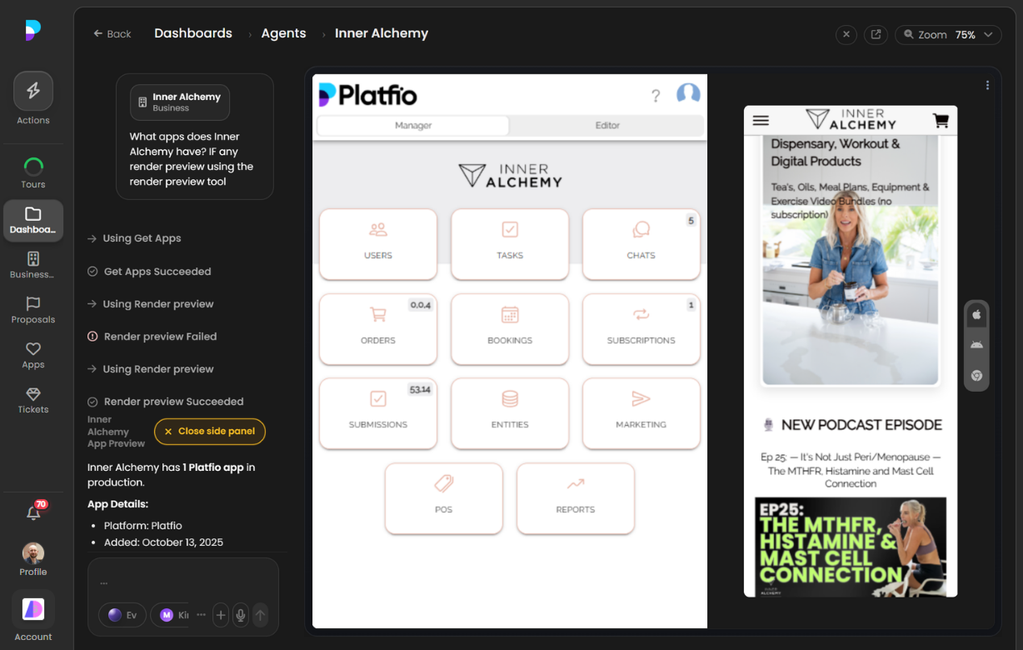Select the Ev agent chip
The width and height of the screenshot is (1023, 650).
[x=122, y=615]
